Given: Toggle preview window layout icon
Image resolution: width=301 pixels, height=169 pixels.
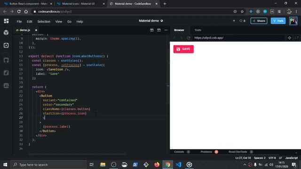Looking at the screenshot, I should click(159, 30).
